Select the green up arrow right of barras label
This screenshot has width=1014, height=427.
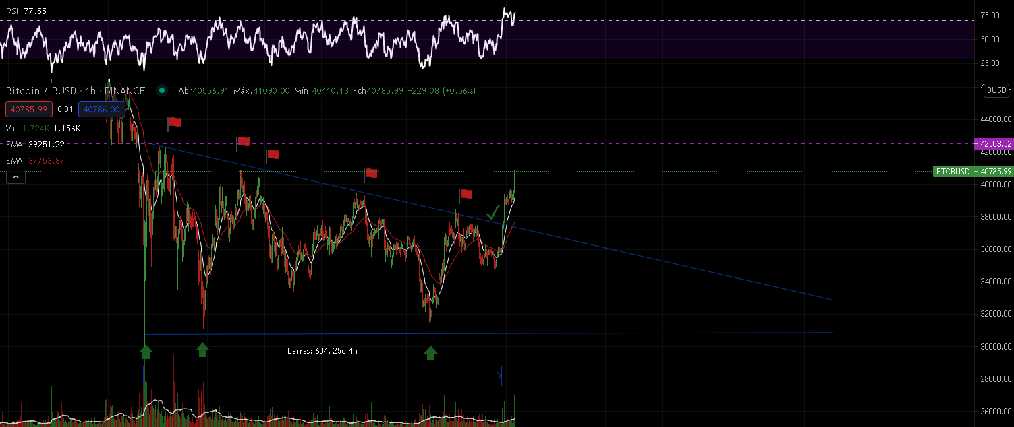click(430, 353)
